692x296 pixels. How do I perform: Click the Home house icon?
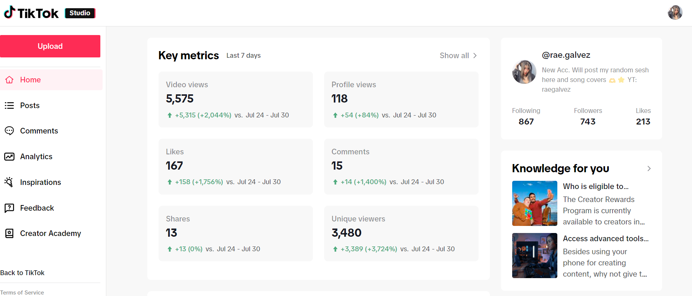point(9,80)
